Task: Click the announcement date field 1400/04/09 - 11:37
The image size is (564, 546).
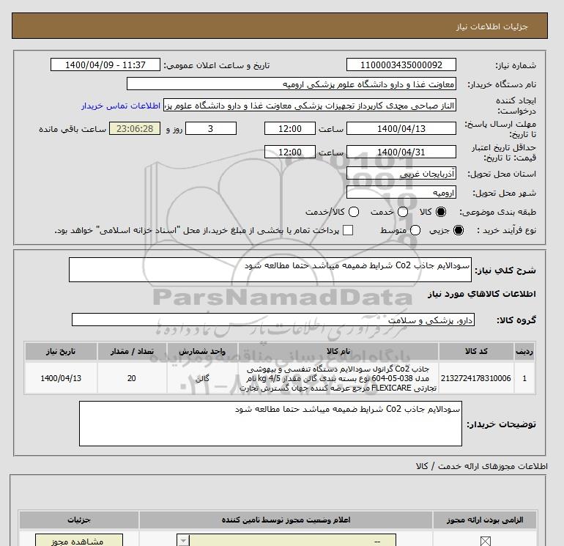Action: click(105, 65)
